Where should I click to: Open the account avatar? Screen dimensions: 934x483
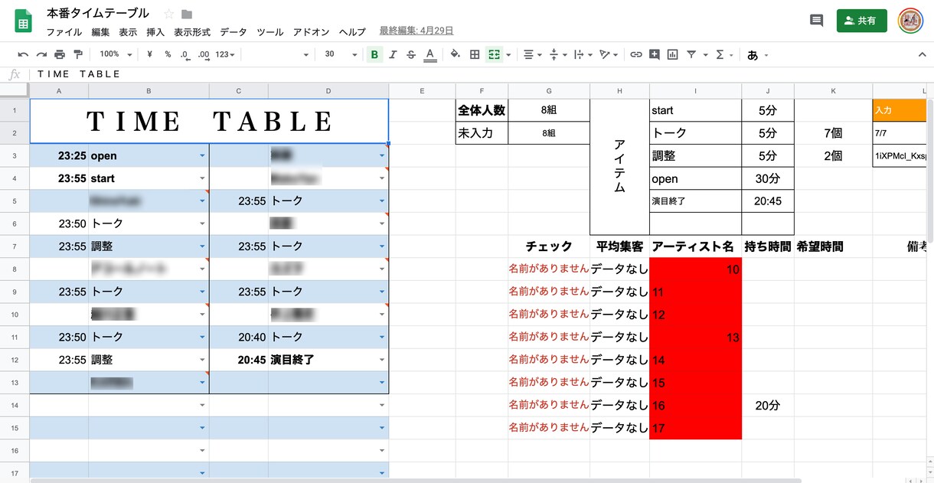pyautogui.click(x=911, y=21)
